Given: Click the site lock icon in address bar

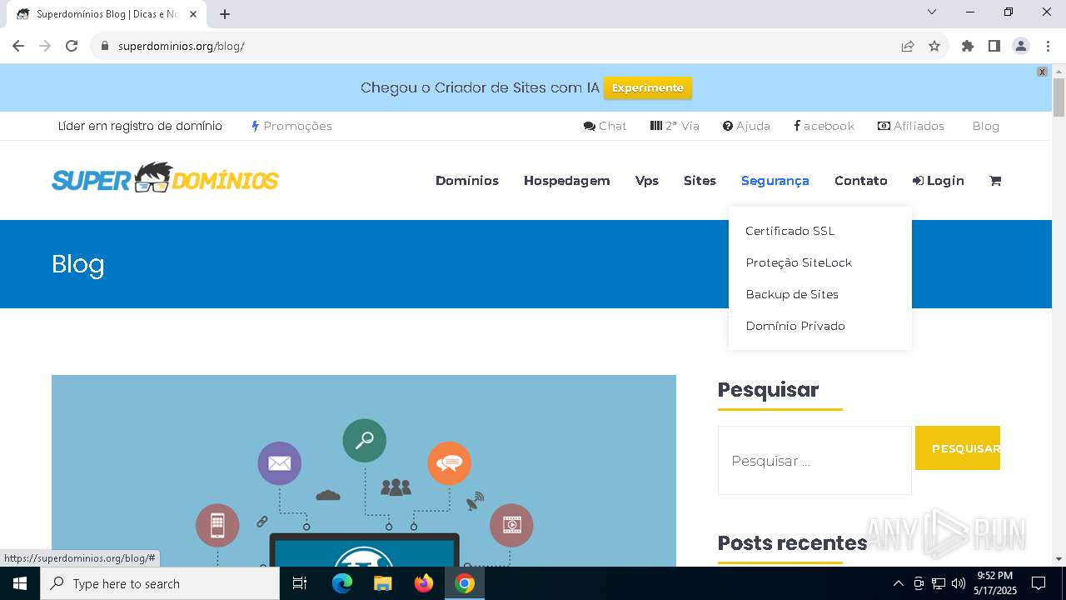Looking at the screenshot, I should [105, 46].
